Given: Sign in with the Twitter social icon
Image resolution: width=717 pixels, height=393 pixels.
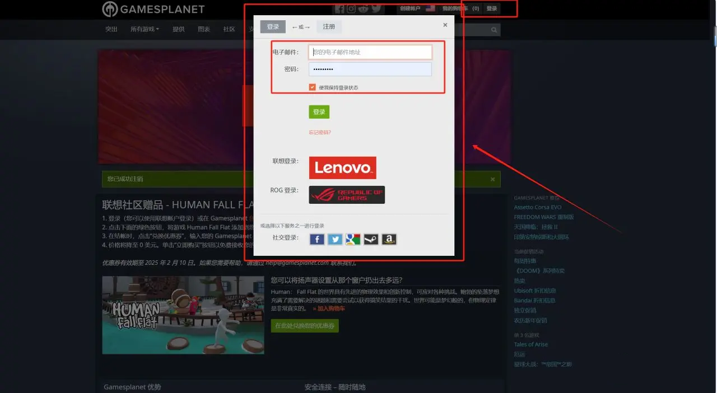Looking at the screenshot, I should click(335, 240).
